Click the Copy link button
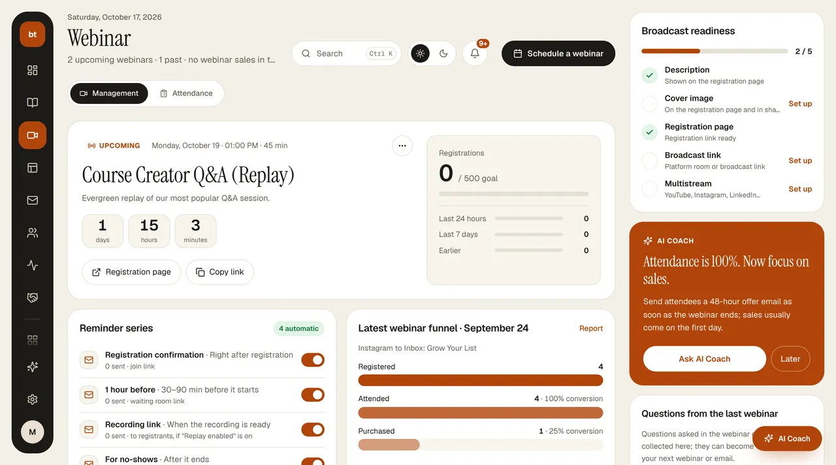The image size is (836, 465). tap(220, 272)
